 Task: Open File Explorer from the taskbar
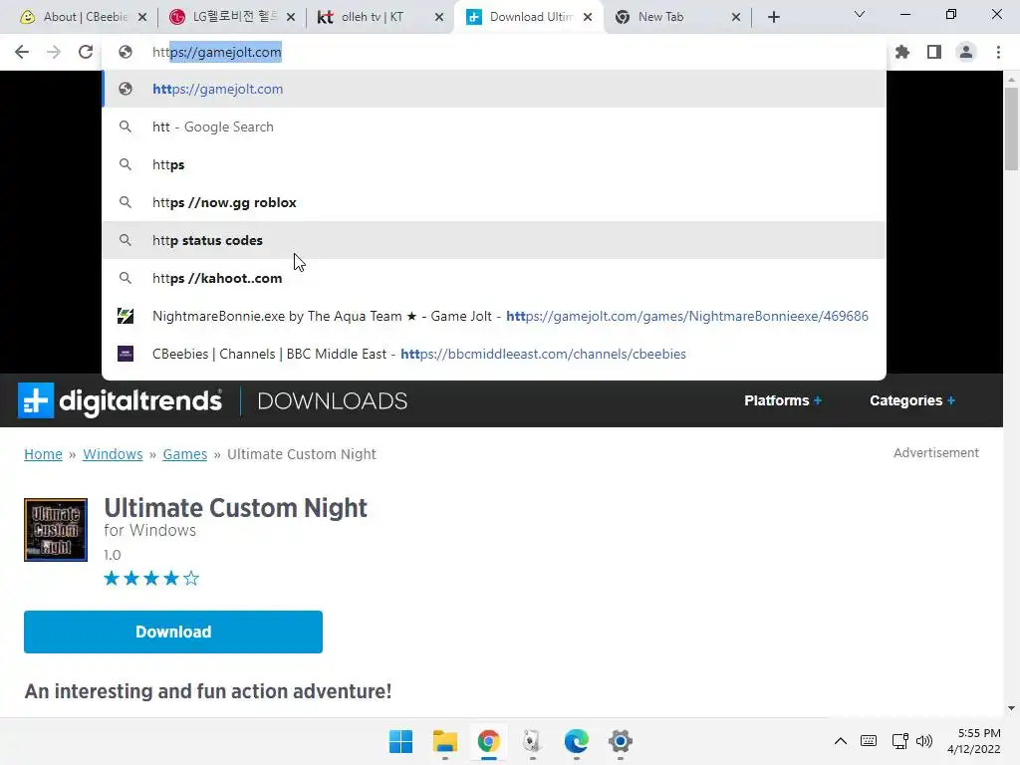[445, 741]
